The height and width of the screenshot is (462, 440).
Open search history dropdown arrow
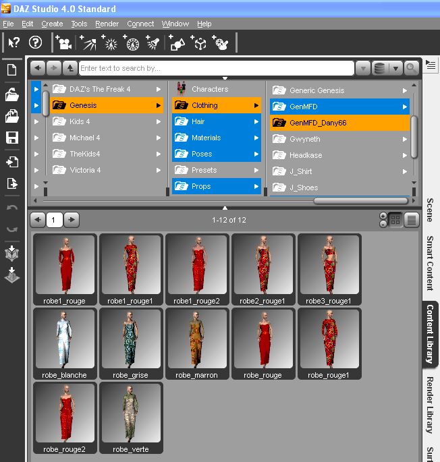(363, 68)
